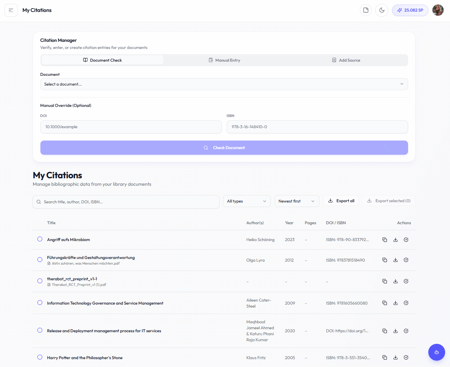Select the Angriff aufs Mikrobiom row
Viewport: 450px width, 367px height.
[40, 239]
